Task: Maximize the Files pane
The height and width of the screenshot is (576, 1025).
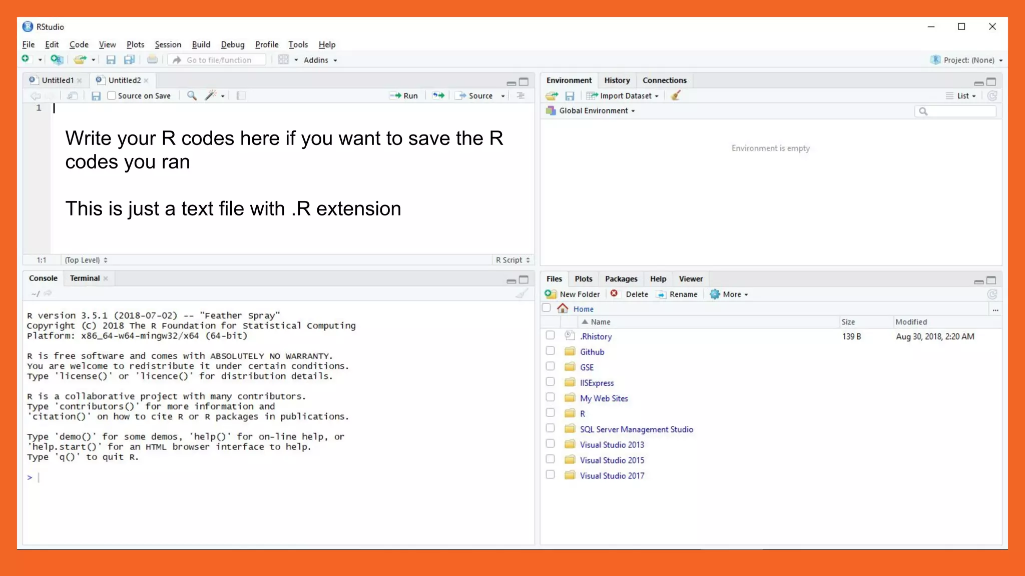Action: [991, 280]
